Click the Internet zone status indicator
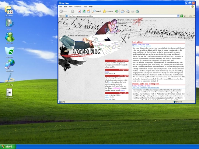This screenshot has height=149, width=199. pyautogui.click(x=178, y=102)
